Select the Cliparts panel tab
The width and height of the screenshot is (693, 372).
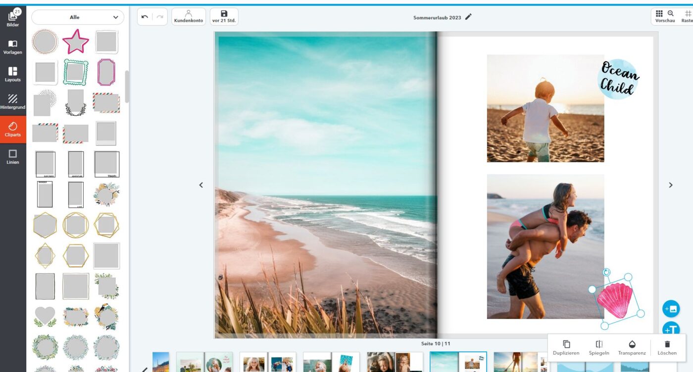tap(13, 130)
